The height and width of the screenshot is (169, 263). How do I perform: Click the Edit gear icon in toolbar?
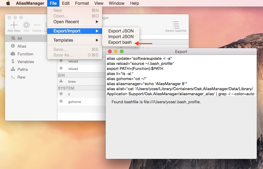[x=26, y=25]
